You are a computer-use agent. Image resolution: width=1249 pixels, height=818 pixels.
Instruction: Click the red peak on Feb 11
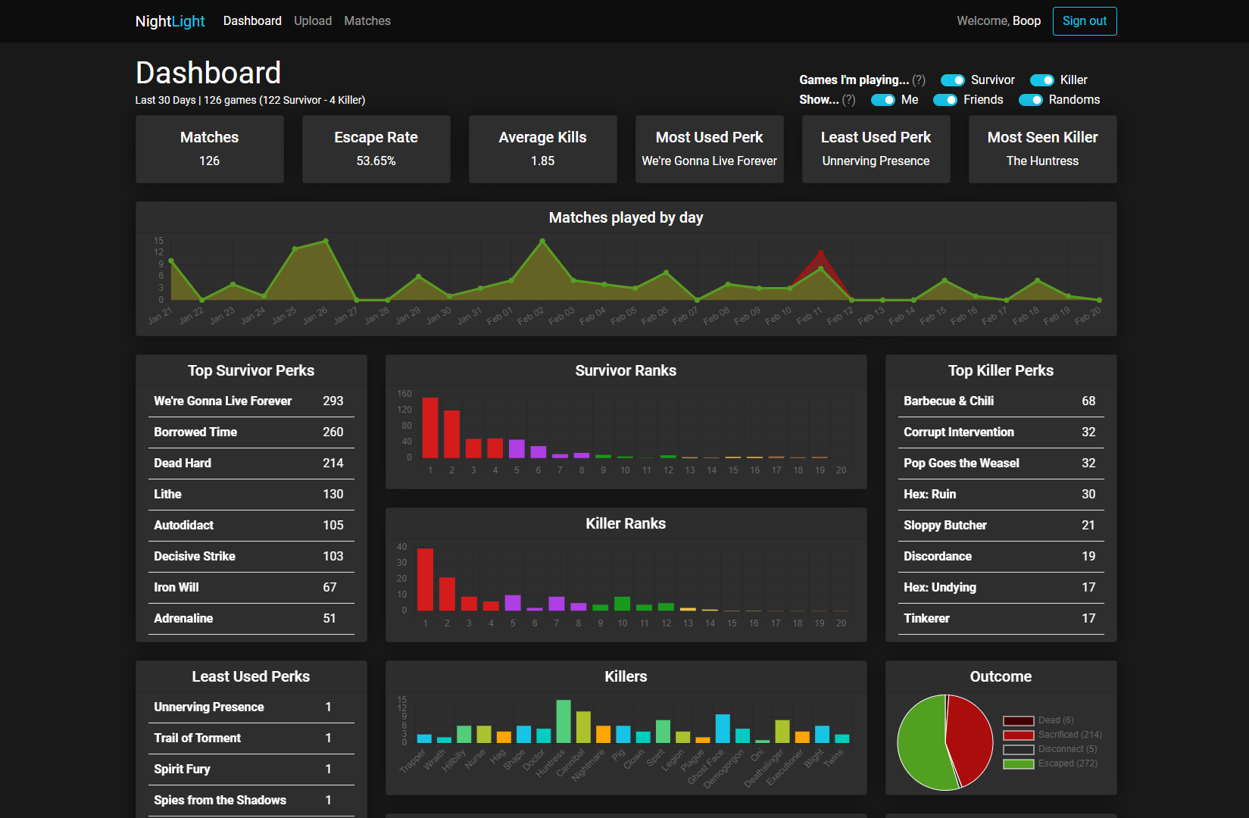click(x=820, y=258)
